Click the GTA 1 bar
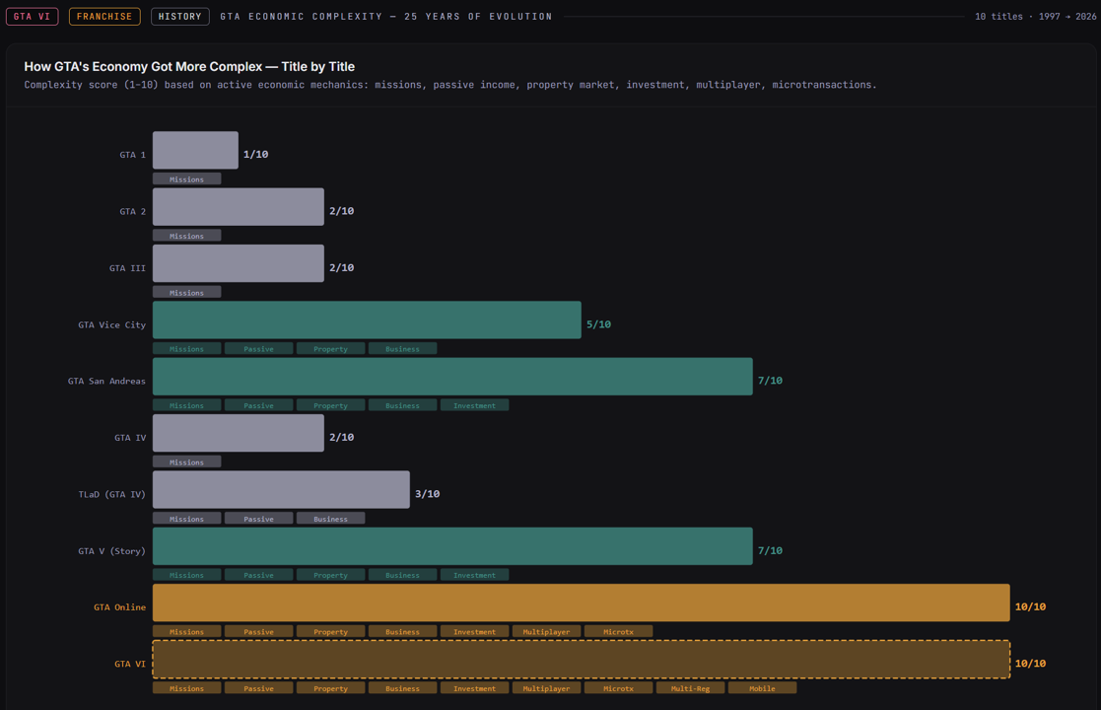The width and height of the screenshot is (1101, 710). point(195,150)
